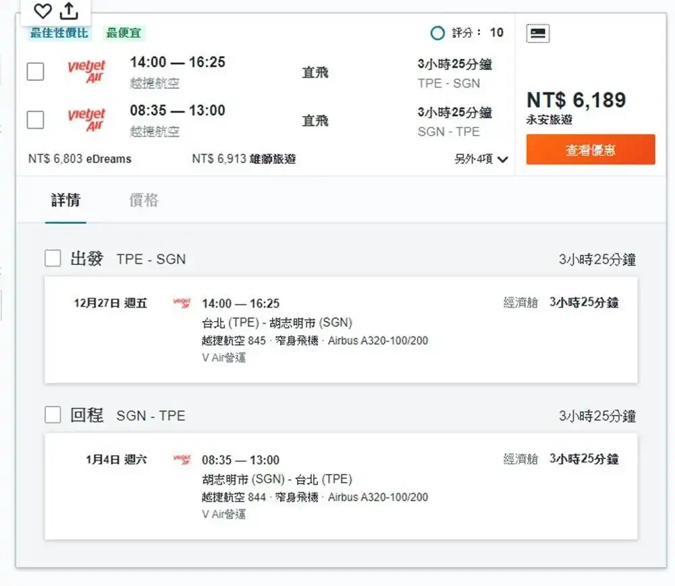The width and height of the screenshot is (675, 586).
Task: Click the share icon at the top
Action: click(x=69, y=11)
